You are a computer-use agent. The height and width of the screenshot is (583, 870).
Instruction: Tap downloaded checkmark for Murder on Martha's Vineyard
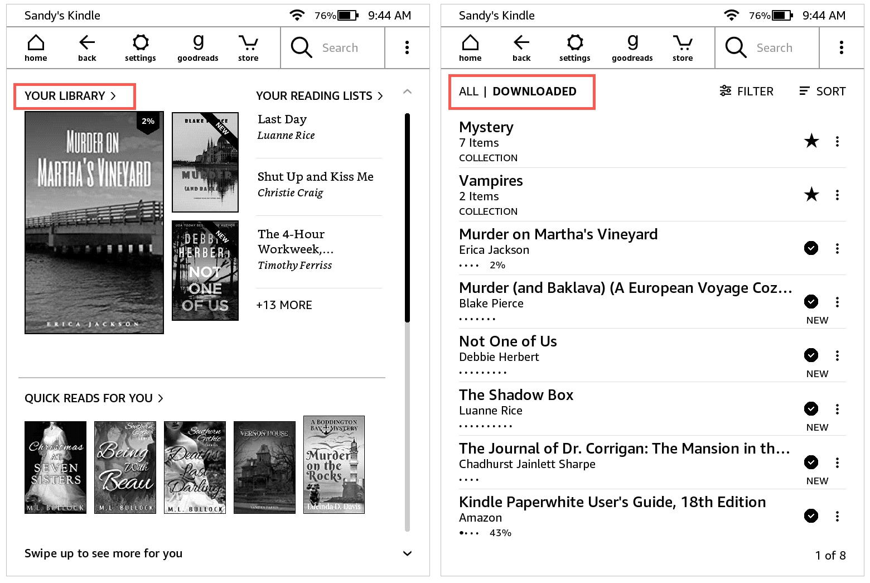tap(811, 248)
